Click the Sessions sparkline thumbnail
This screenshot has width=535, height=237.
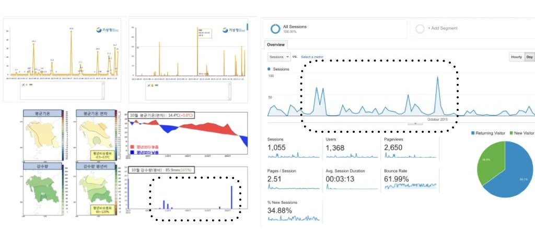[294, 156]
